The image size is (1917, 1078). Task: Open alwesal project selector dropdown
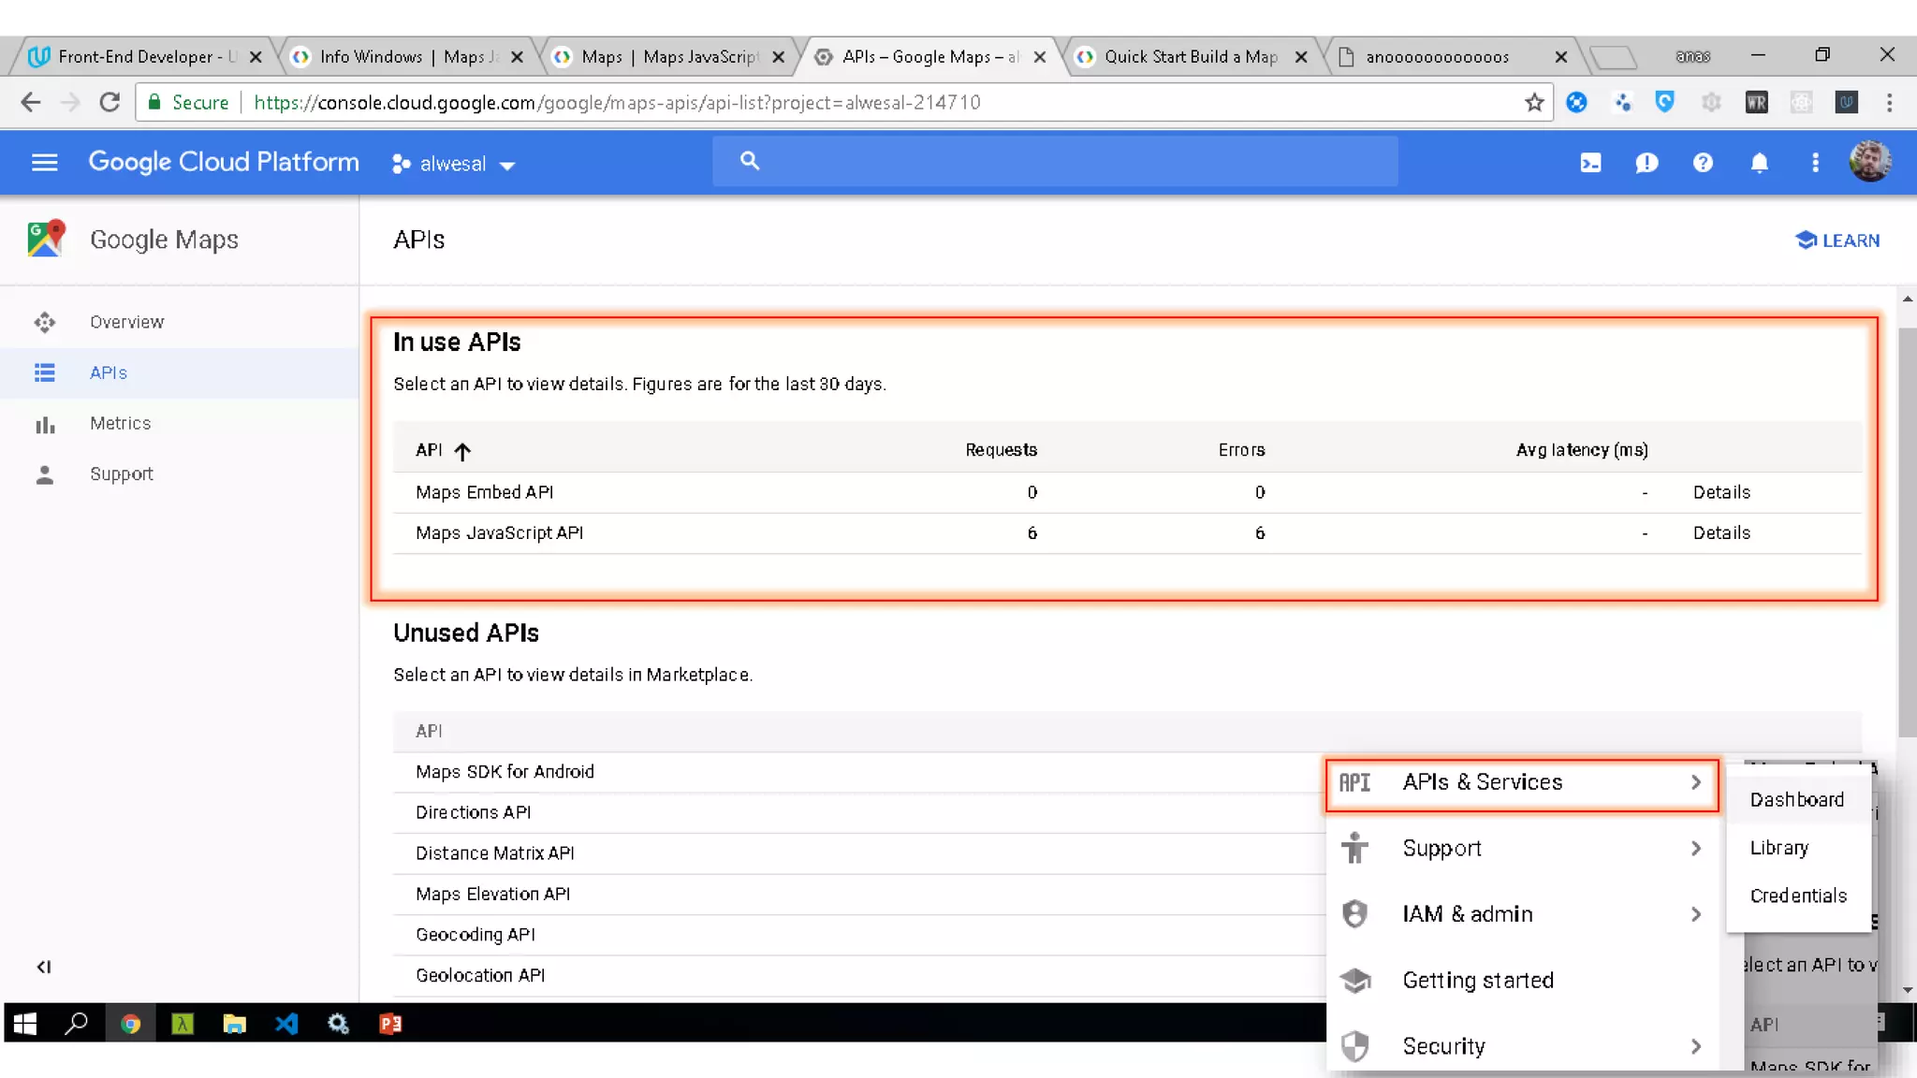[x=454, y=164]
